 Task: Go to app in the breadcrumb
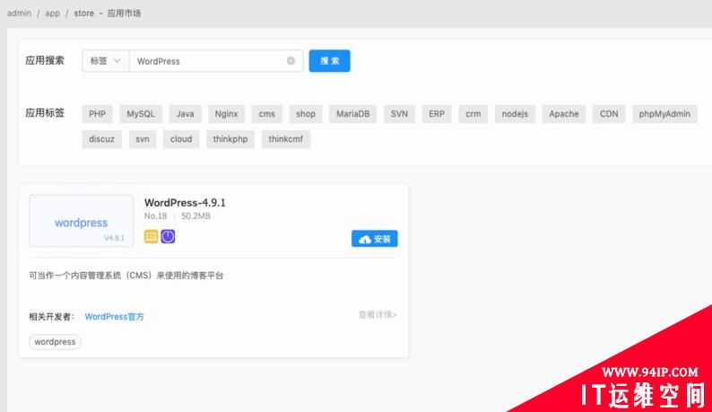(52, 13)
